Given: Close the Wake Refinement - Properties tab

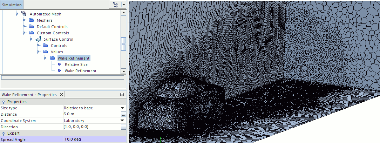Looking at the screenshot, I should click(62, 95).
